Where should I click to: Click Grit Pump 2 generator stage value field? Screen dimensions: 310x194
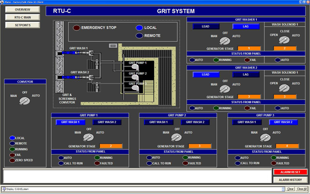click(199, 146)
